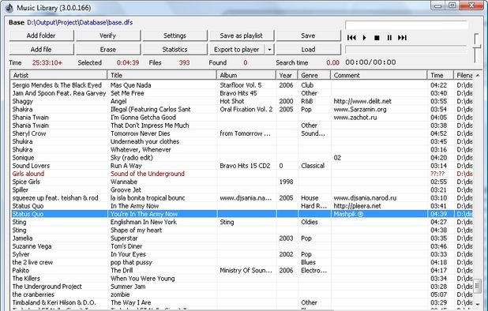Click the database path D:\Output\Project\Database\base.dfs

pyautogui.click(x=80, y=23)
